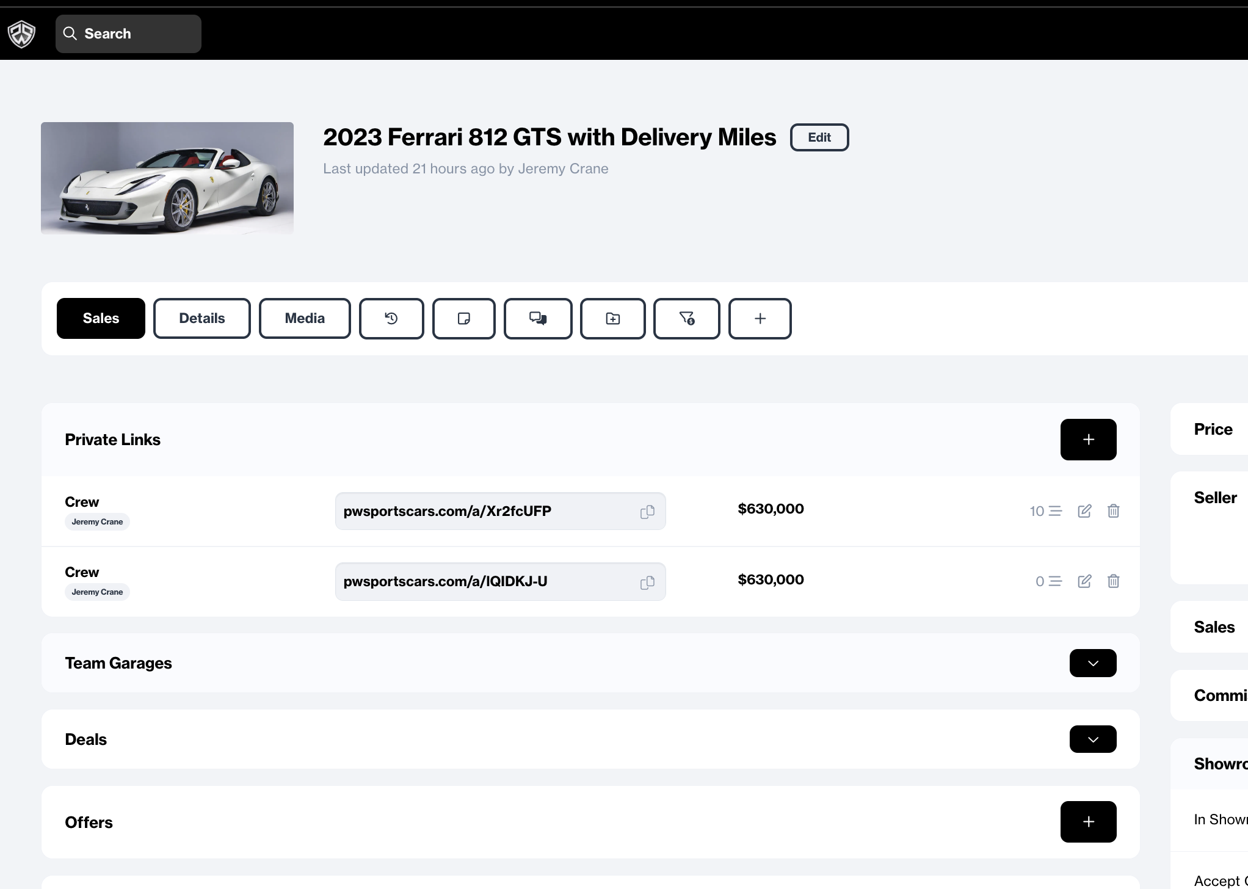This screenshot has height=889, width=1248.
Task: Click the add-to-folder tab icon
Action: (612, 318)
